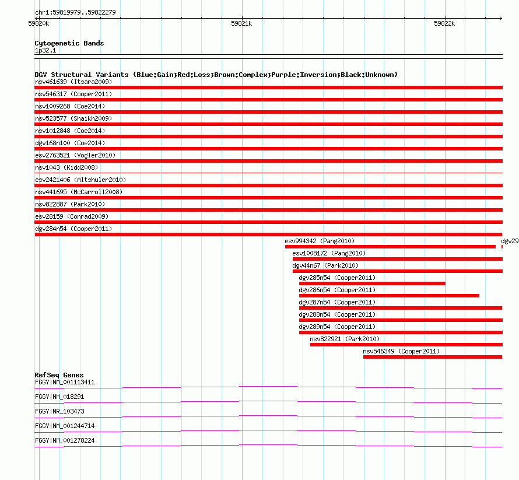Click the nsv461639 (Itsara2009) variant label
The height and width of the screenshot is (480, 519).
pos(73,82)
